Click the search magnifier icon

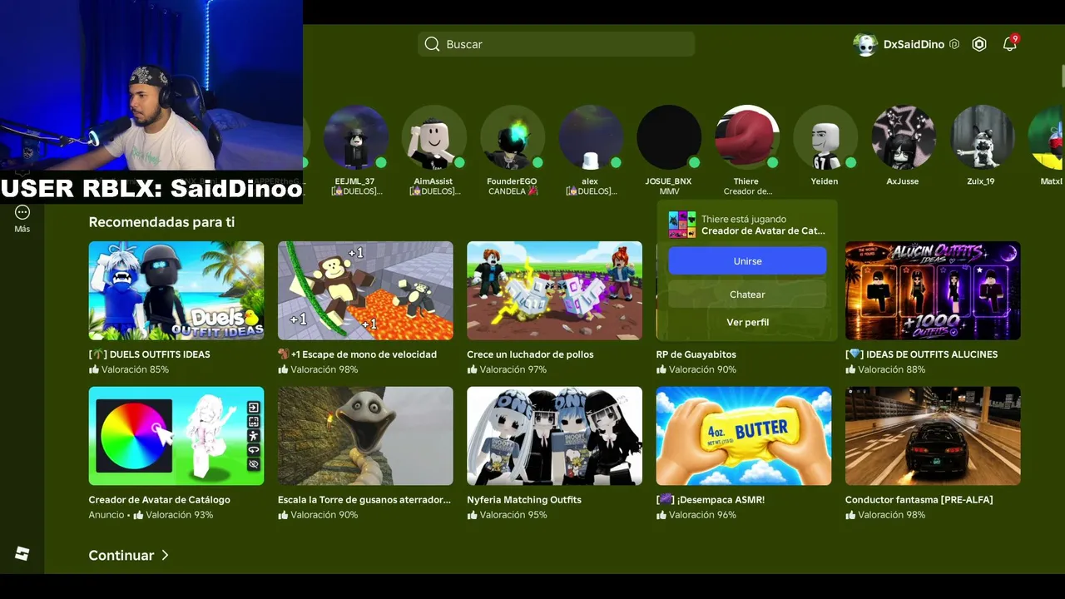coord(432,44)
